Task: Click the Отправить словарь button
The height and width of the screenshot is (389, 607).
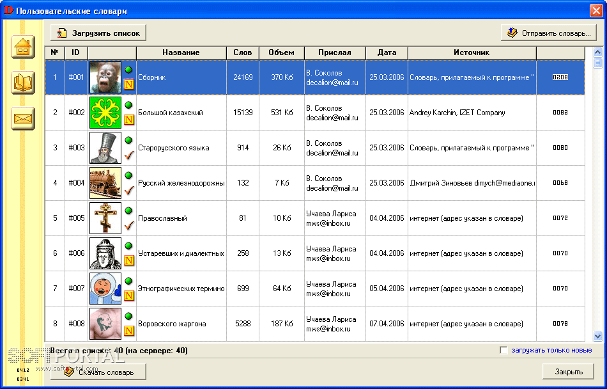Action: (x=548, y=33)
